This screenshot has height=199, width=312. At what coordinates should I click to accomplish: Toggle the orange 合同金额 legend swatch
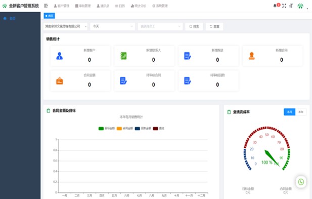(119, 129)
